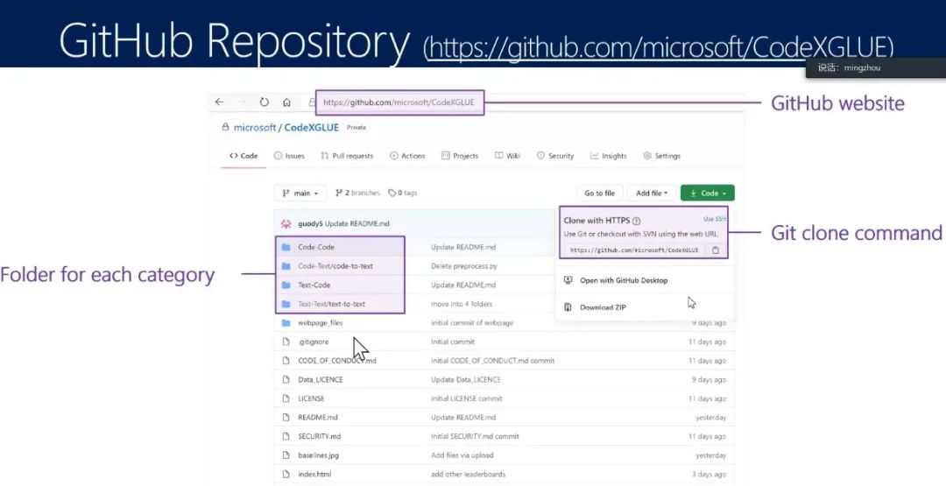
Task: Click the address bar URL field
Action: 399,102
